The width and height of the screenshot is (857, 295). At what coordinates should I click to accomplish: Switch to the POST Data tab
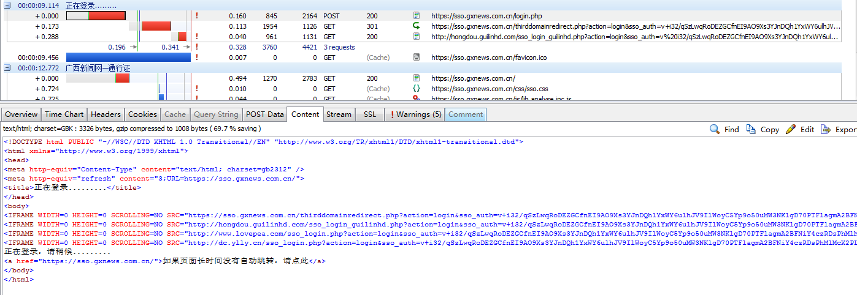coord(265,114)
